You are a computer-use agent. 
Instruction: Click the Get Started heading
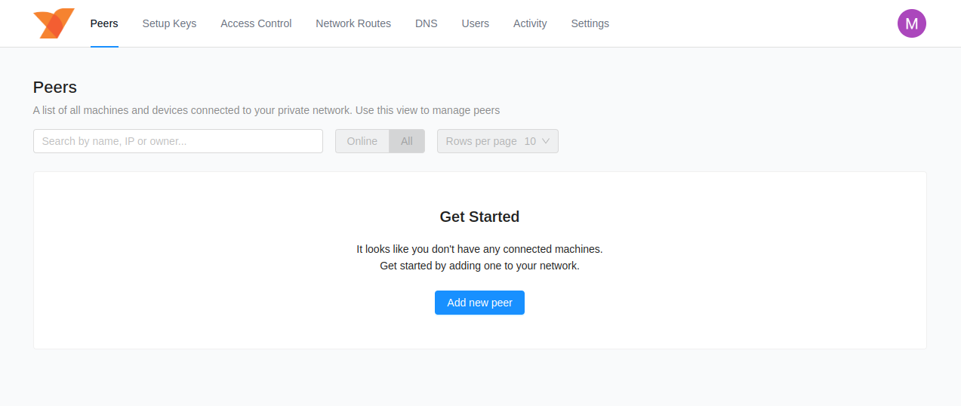coord(479,217)
